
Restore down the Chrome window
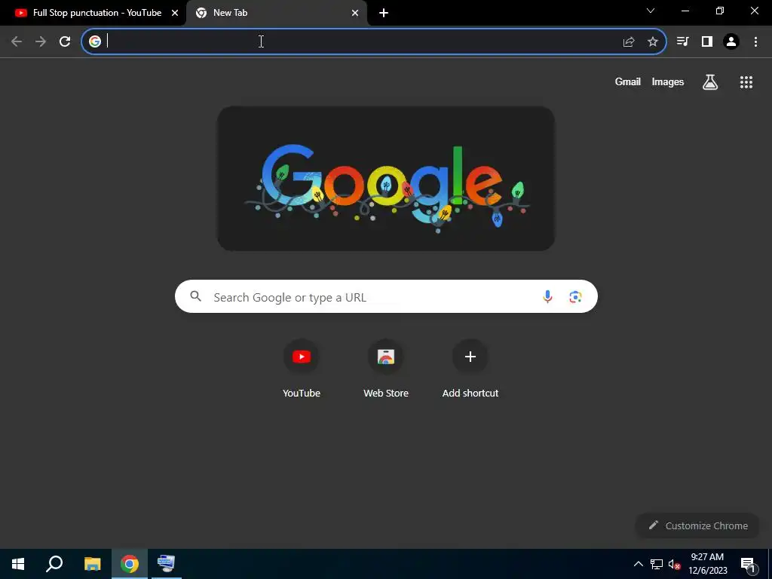click(x=720, y=11)
